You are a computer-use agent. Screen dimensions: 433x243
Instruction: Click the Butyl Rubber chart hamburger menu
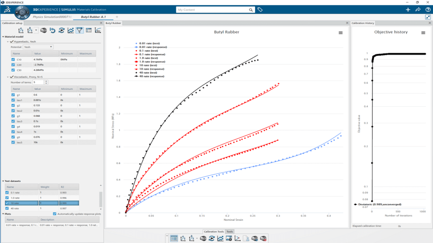(341, 32)
